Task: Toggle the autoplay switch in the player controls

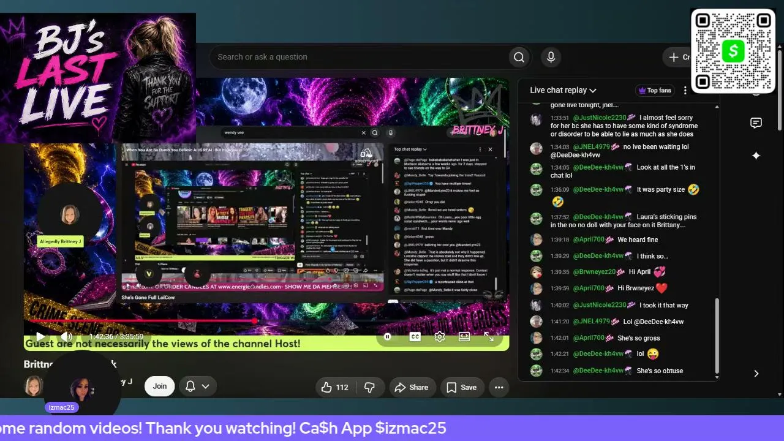Action: click(x=388, y=336)
